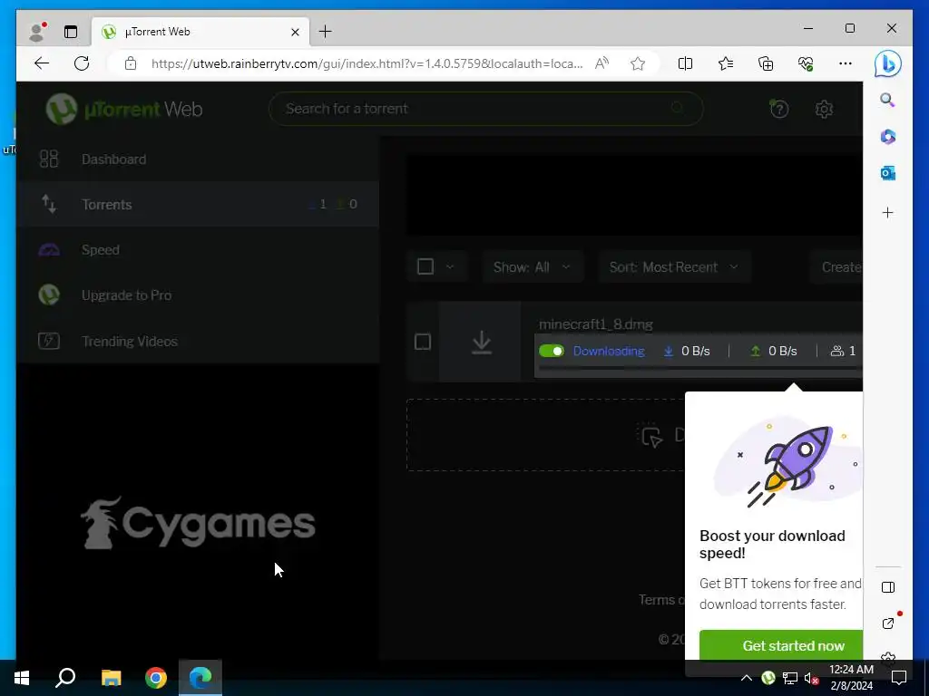Select the minecraft1_8.dmg torrent name

[595, 324]
